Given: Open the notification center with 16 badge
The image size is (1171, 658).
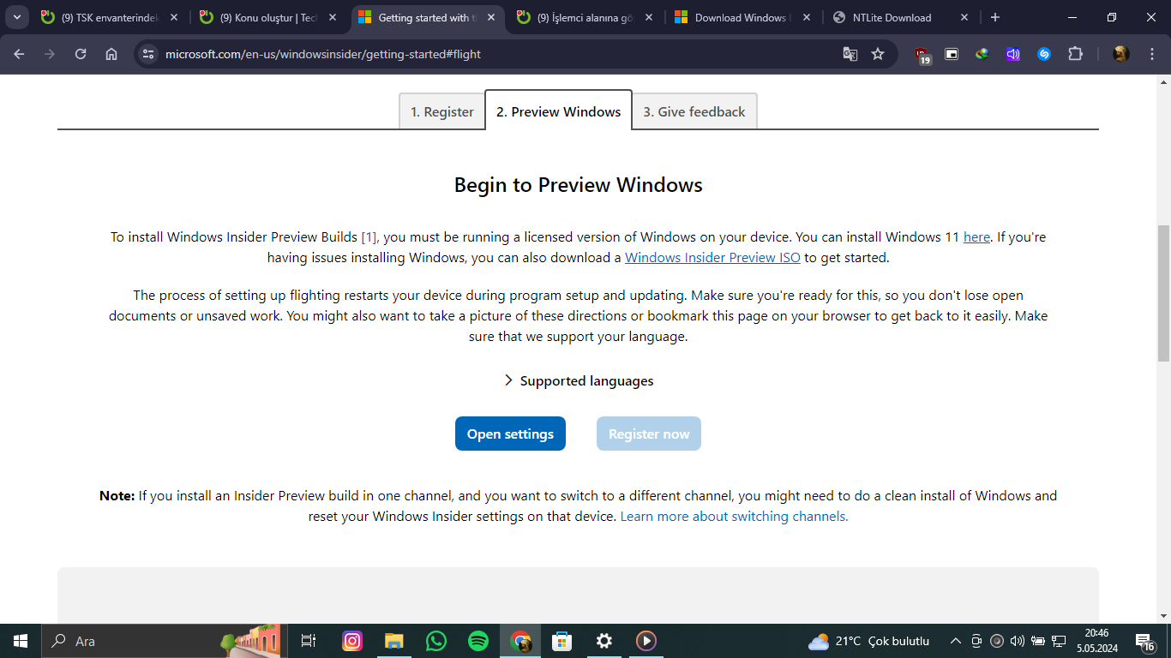Looking at the screenshot, I should click(1145, 641).
